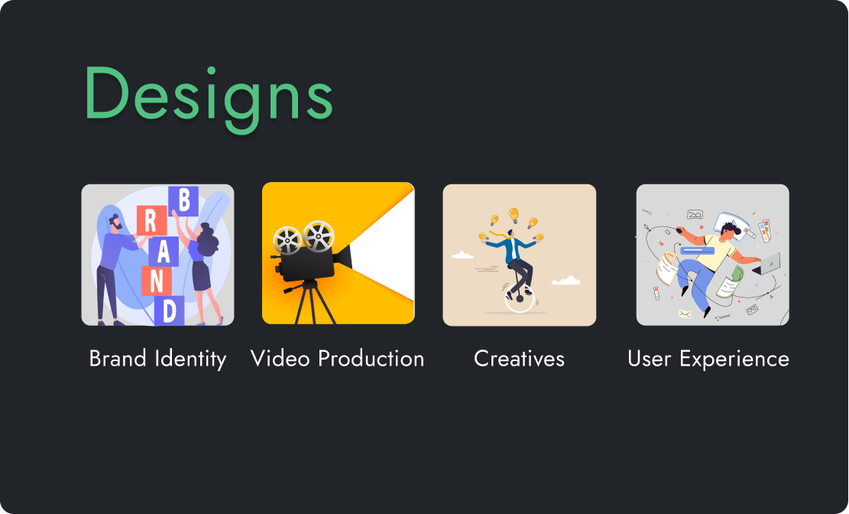Click the topmost juggled lightbulb

click(x=514, y=215)
